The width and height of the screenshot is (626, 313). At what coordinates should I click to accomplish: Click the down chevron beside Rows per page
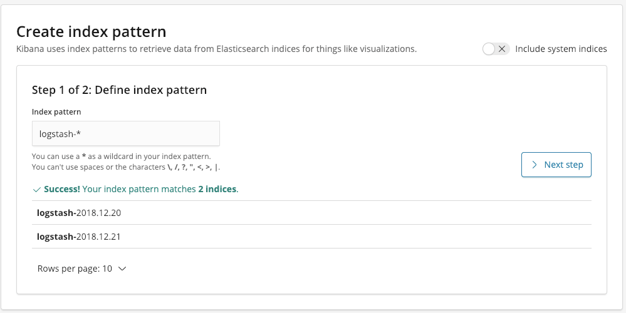click(x=123, y=269)
